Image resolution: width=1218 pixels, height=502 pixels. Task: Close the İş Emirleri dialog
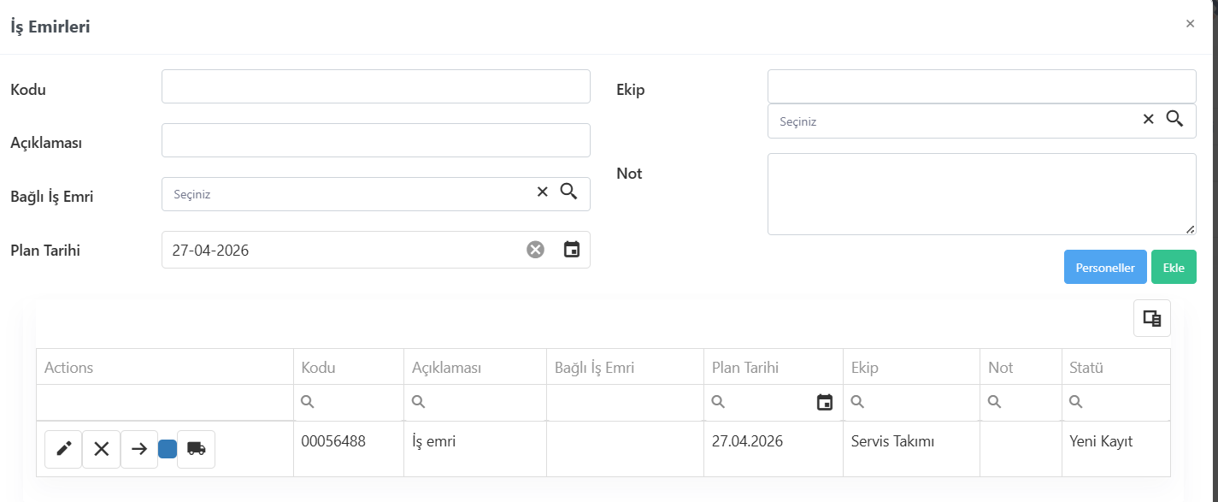pos(1190,24)
